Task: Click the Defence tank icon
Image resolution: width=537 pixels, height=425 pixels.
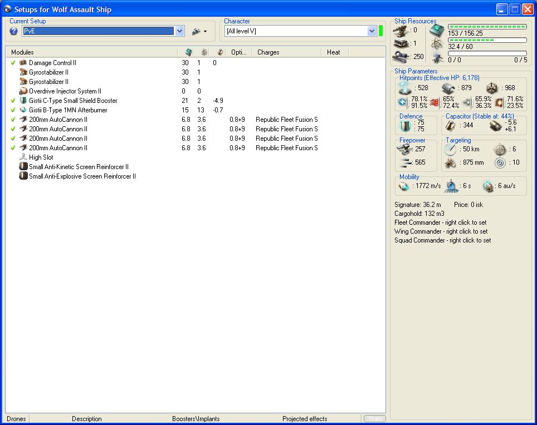Action: [x=405, y=126]
